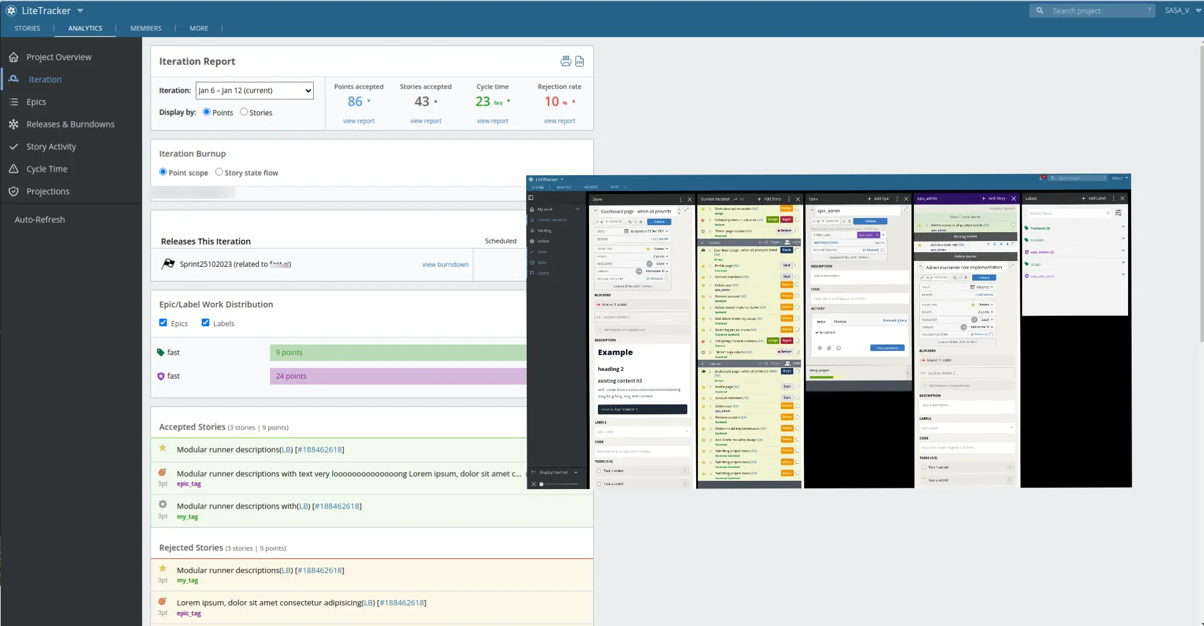1204x626 pixels.
Task: Uncheck the Epics checkbox
Action: pyautogui.click(x=163, y=323)
